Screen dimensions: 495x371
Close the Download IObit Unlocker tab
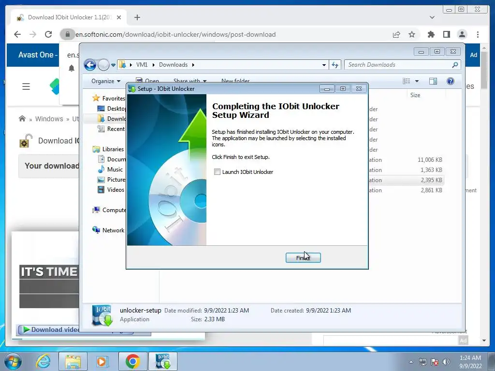[x=119, y=17]
